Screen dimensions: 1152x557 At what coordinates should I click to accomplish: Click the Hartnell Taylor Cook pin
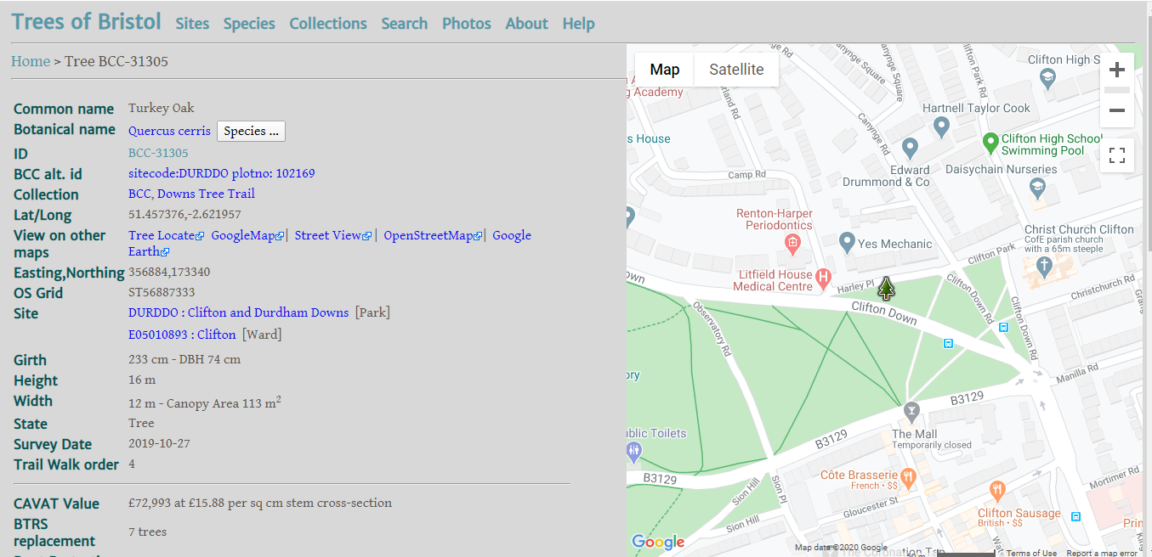[941, 127]
